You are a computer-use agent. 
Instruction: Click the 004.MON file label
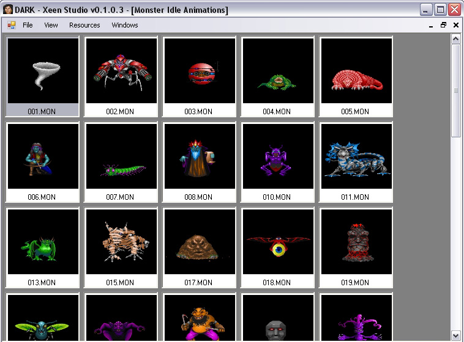point(277,112)
